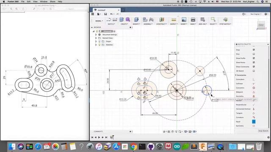Viewport: 271px width, 152px height.
Task: Click the Add-Ins scripts icon
Action: (202, 20)
